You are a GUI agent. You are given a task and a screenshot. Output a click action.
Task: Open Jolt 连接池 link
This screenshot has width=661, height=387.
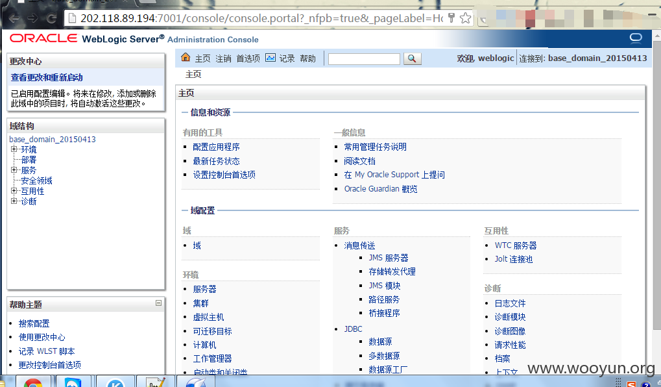click(x=514, y=259)
